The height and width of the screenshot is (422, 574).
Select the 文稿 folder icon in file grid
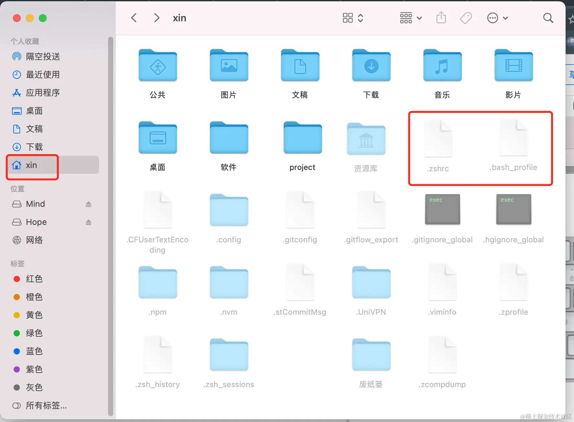[300, 65]
